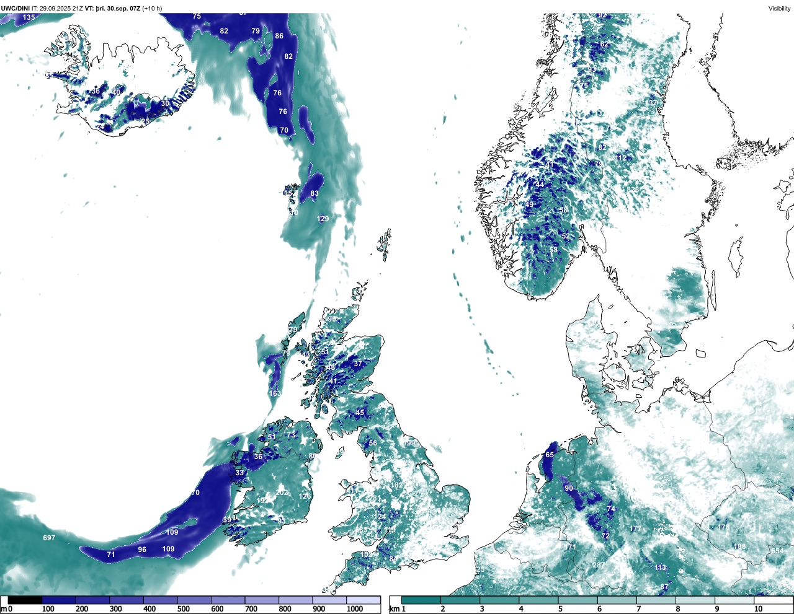Click the "41" value in Scottish Highlands
Viewport: 794px width, 614px height.
[333, 381]
